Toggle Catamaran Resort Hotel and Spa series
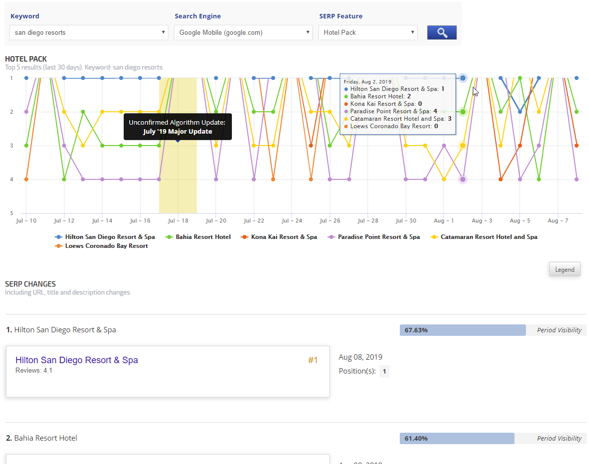 488,237
